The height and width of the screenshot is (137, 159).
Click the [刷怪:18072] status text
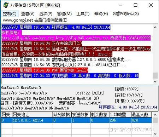pos(126,89)
